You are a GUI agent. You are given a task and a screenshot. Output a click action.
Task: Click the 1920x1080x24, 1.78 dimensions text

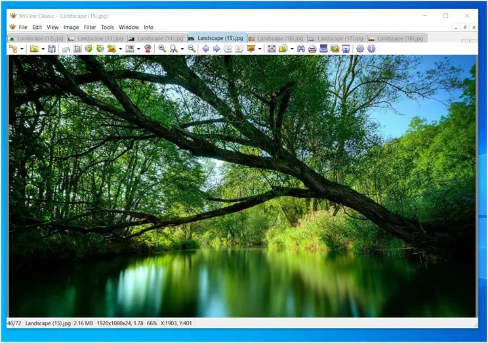pyautogui.click(x=120, y=323)
